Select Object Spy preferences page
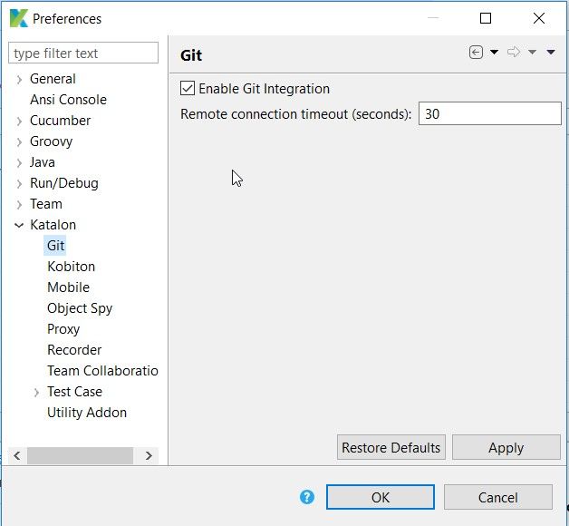569x526 pixels. point(80,308)
